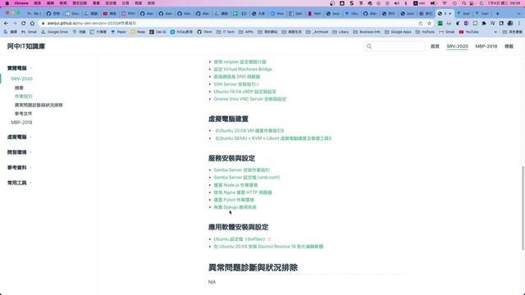This screenshot has height=295, width=525.
Task: Open the Chrome three-dot menu
Action: coord(519,23)
